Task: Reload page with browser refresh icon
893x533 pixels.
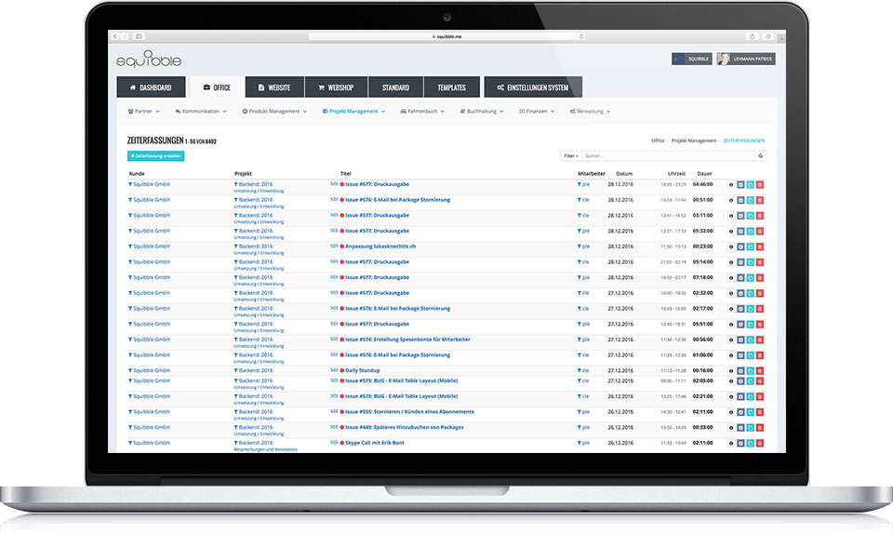Action: point(581,36)
